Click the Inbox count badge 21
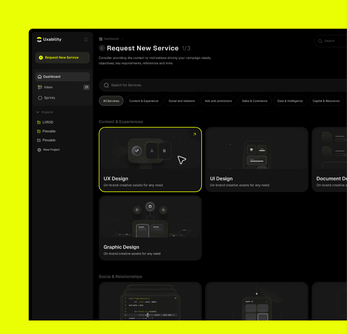Viewport: 347px width, 334px height. coord(86,87)
